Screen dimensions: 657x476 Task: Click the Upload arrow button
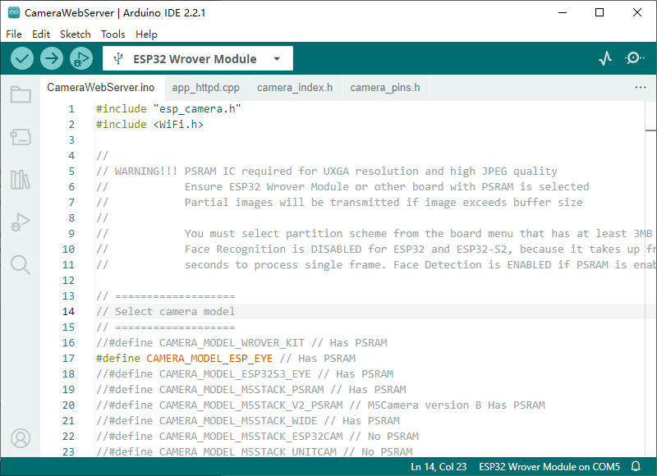[x=52, y=58]
